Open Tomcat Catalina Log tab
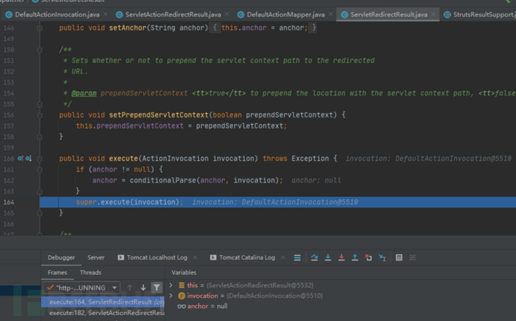516x321 pixels. tap(247, 257)
